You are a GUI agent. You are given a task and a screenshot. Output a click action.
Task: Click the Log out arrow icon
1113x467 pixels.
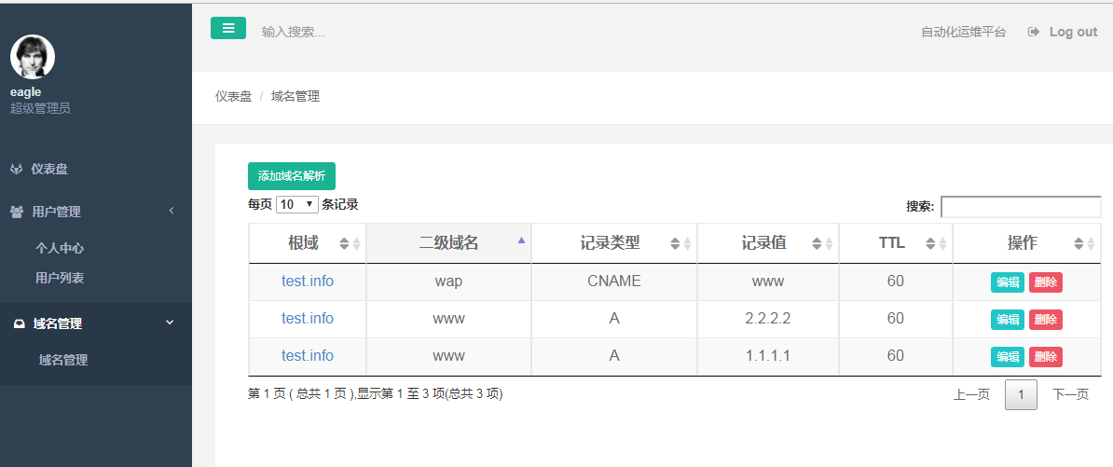[x=1034, y=32]
